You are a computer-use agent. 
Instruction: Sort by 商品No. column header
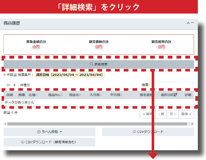pos(54,95)
